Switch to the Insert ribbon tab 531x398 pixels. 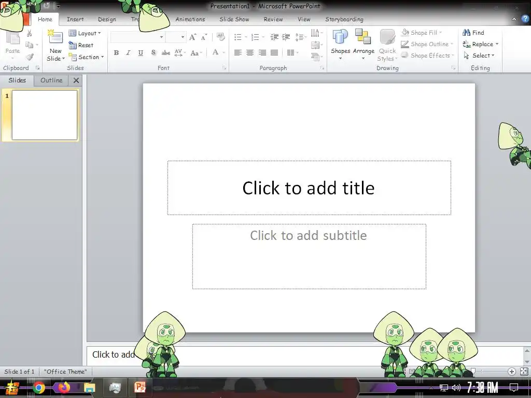coord(75,19)
